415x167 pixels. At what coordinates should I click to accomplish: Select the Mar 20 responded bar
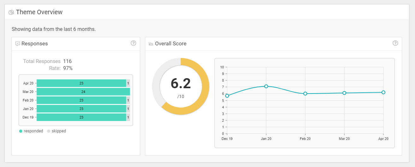pos(83,92)
